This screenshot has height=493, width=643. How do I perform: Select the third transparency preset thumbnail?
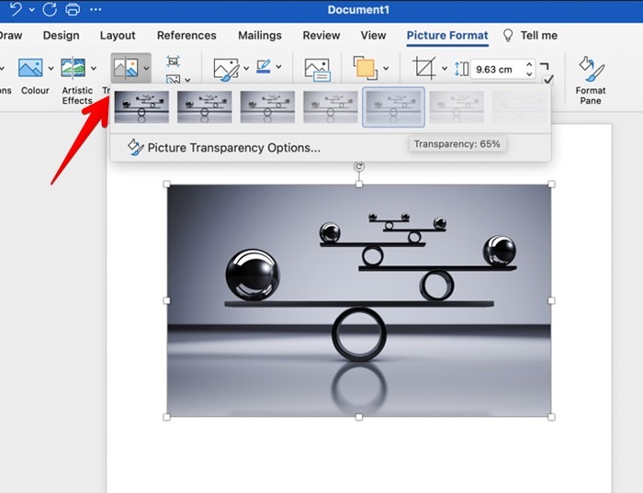click(267, 107)
